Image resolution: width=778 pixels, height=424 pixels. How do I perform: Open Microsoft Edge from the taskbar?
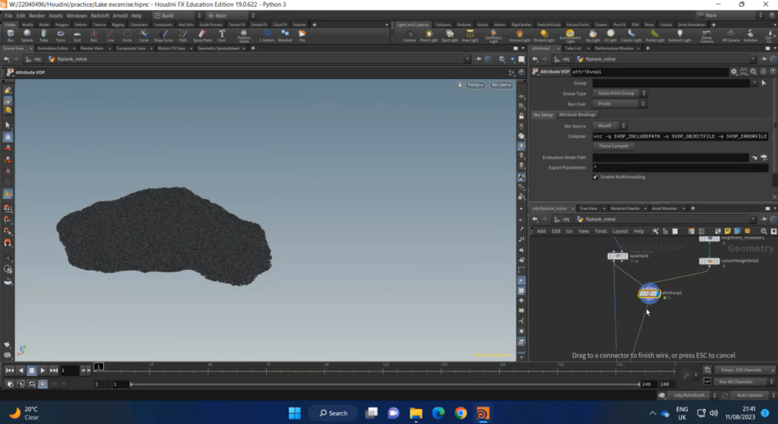(438, 413)
